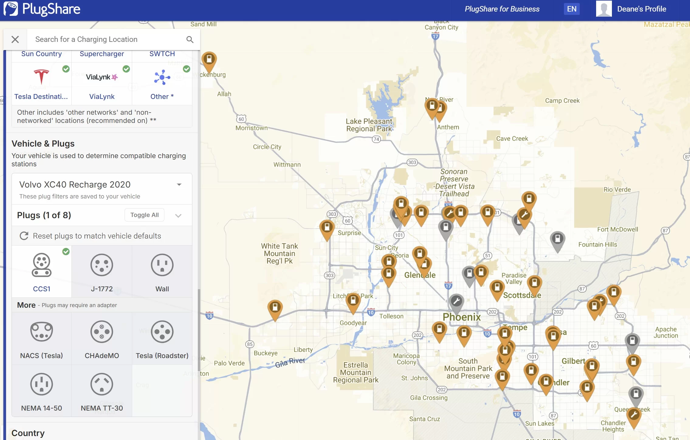Select the gray pin west of Paradise Valley
The image size is (690, 440).
[x=469, y=275]
